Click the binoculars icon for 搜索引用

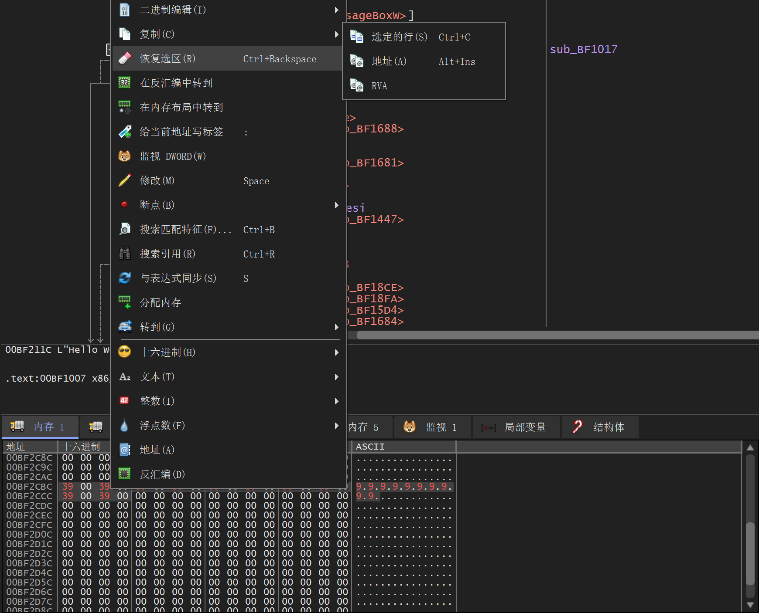point(125,254)
